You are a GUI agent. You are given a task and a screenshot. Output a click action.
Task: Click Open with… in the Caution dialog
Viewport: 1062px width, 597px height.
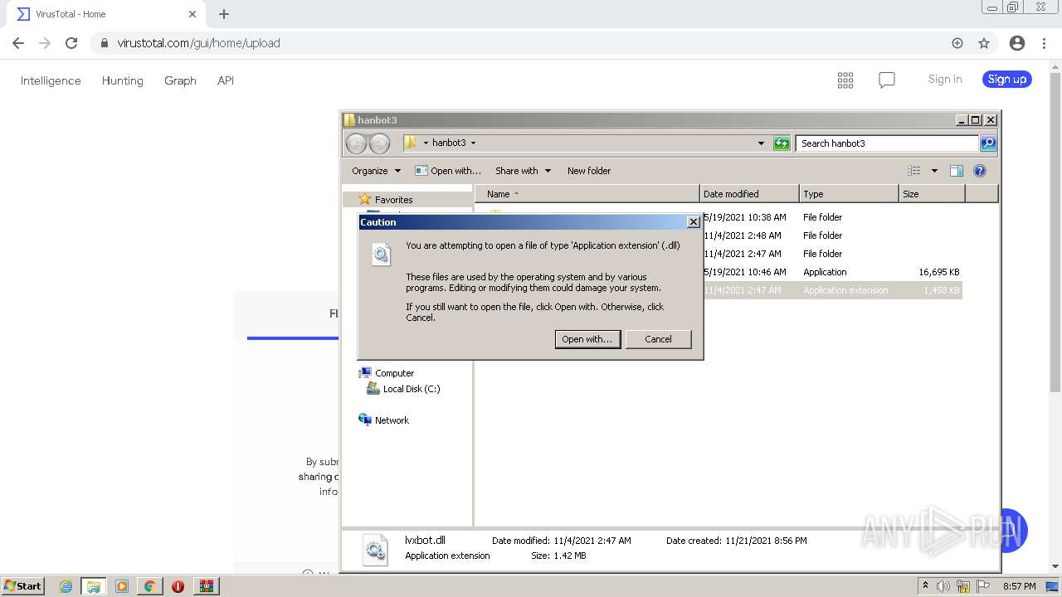587,339
